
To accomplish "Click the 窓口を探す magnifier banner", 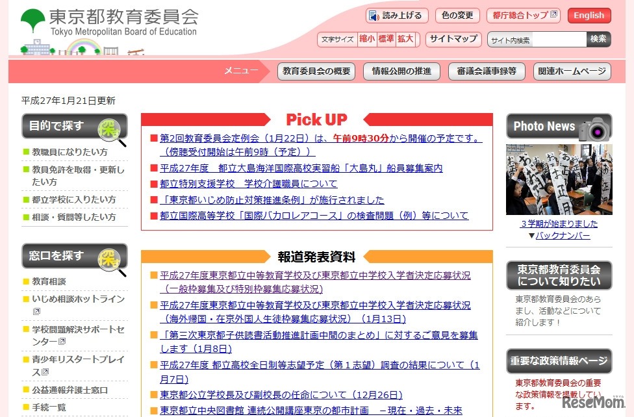I will coord(75,256).
